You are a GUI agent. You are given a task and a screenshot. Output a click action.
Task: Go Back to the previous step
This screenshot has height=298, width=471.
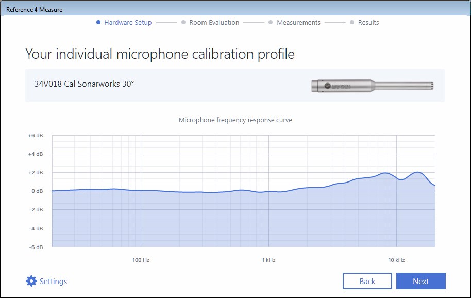[367, 281]
